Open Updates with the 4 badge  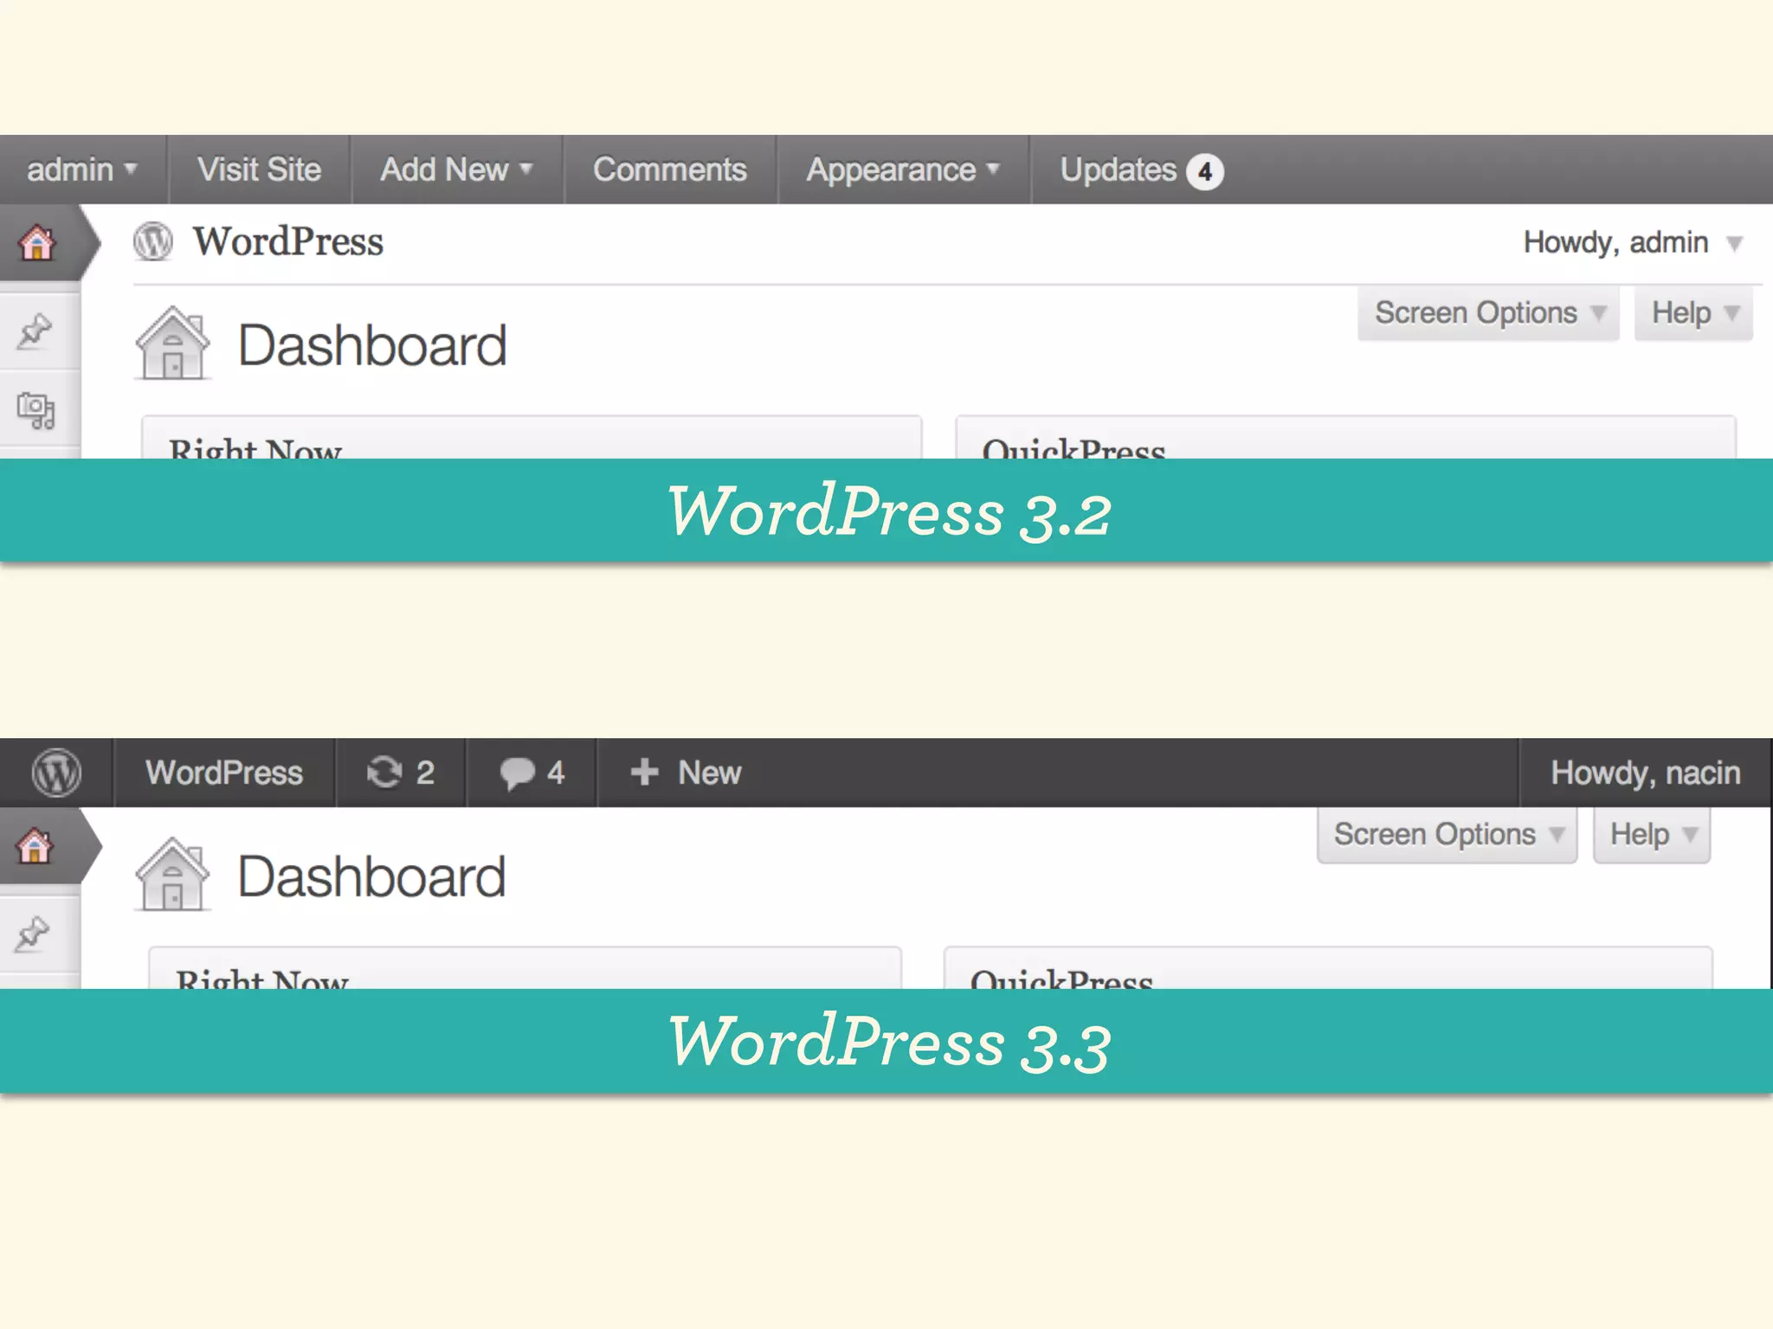click(1141, 170)
